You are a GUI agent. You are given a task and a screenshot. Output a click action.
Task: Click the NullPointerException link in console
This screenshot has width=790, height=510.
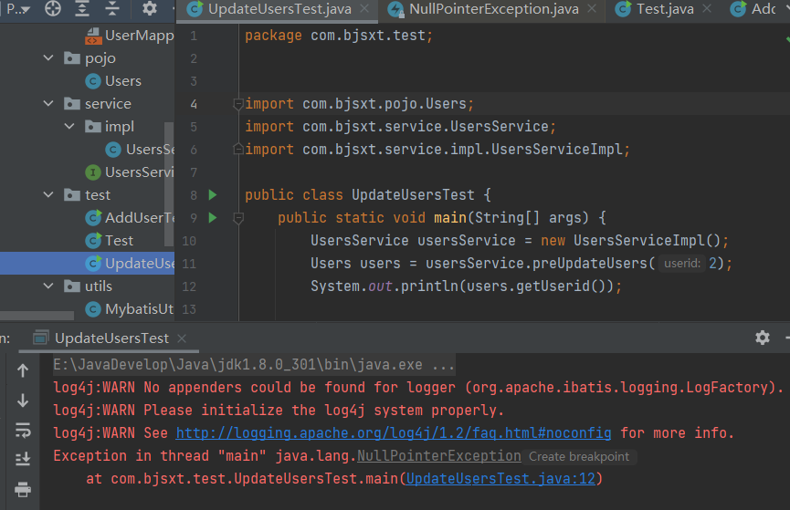click(438, 456)
